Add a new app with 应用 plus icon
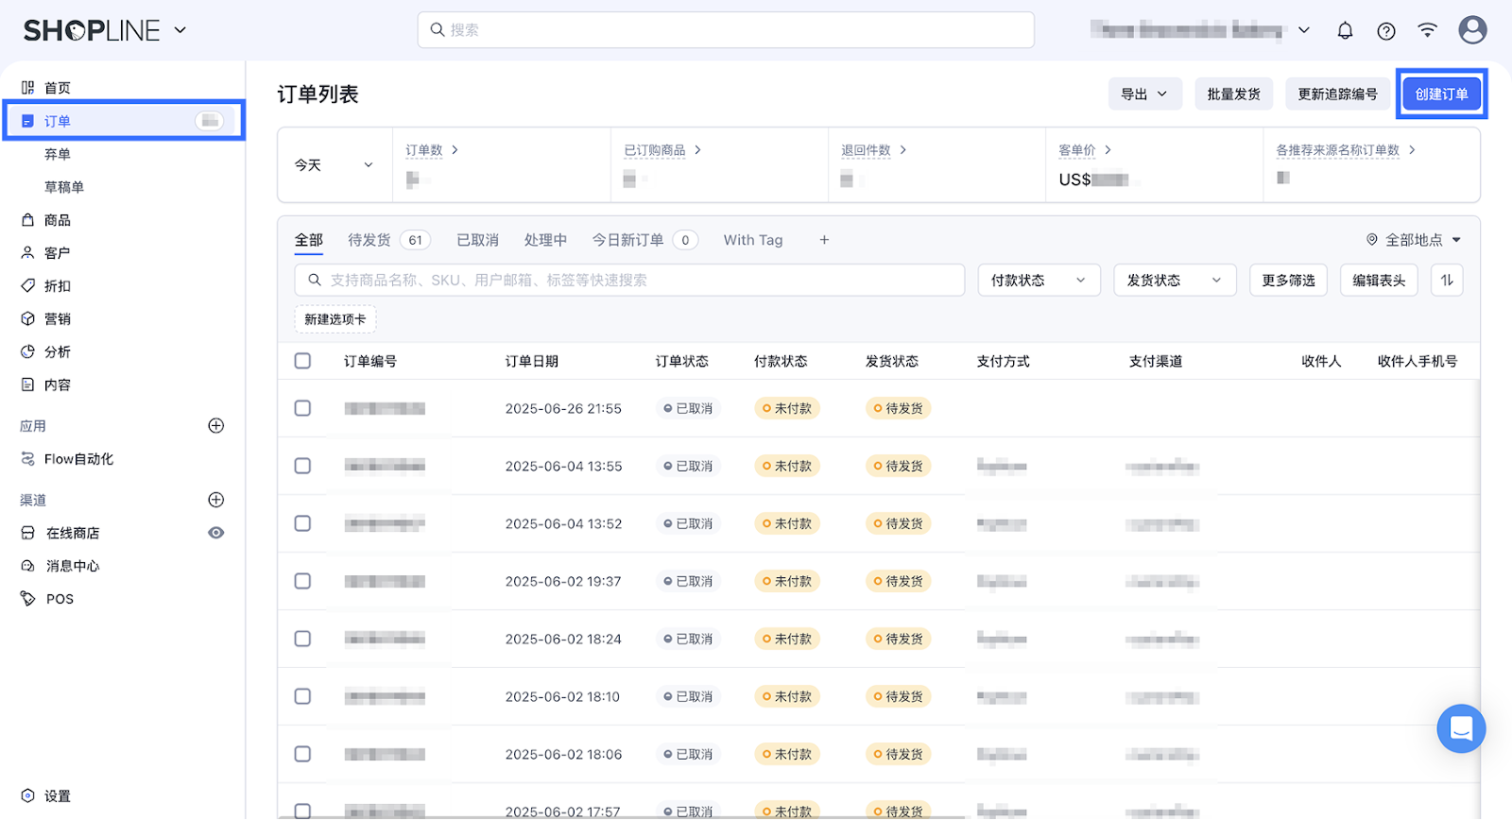Screen dimensions: 1512x820 (x=216, y=426)
